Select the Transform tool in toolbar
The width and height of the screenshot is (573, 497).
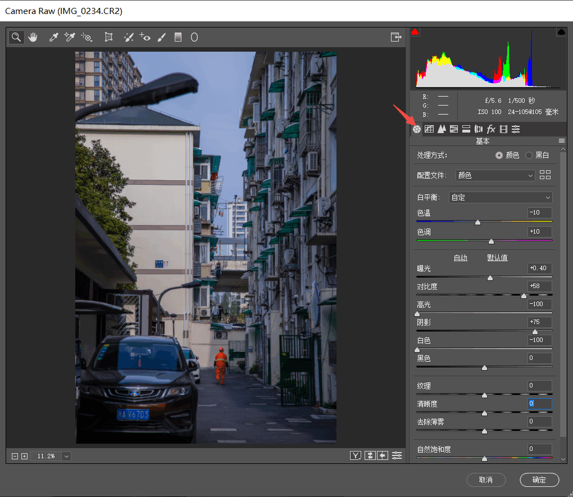point(108,37)
